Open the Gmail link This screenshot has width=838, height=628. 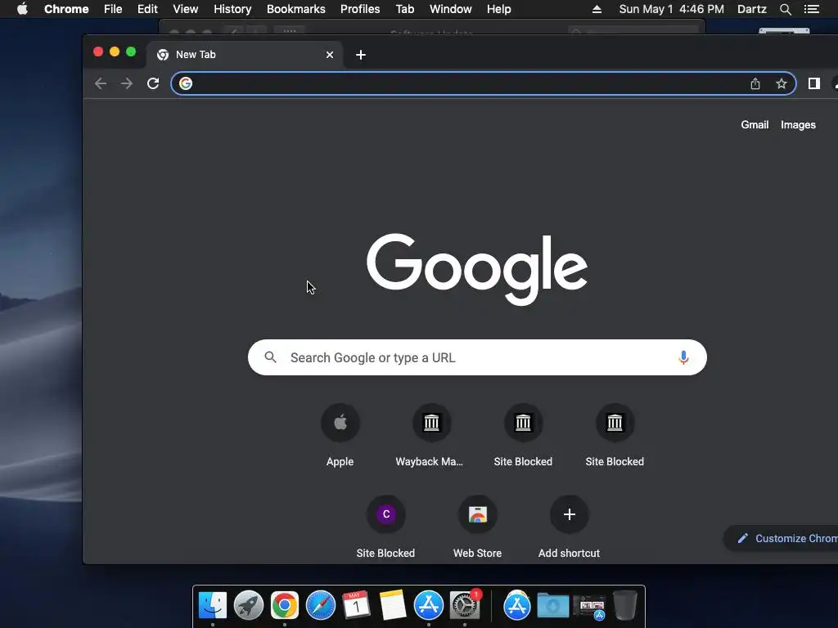[755, 124]
